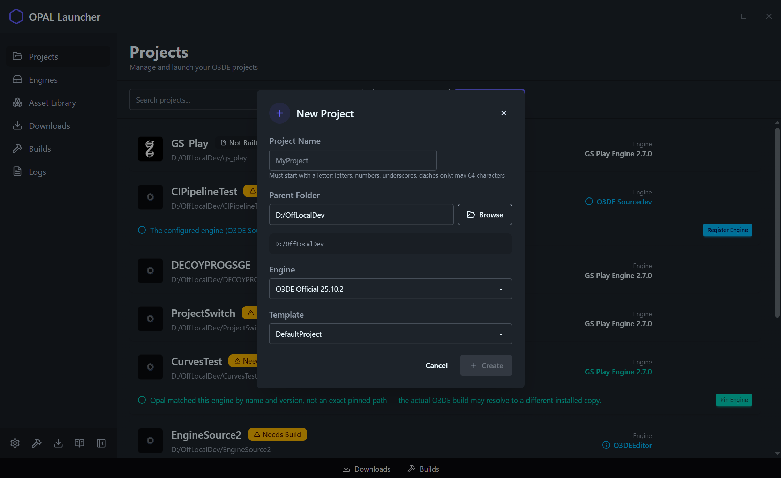Open Asset Library from the sidebar

[x=58, y=103]
